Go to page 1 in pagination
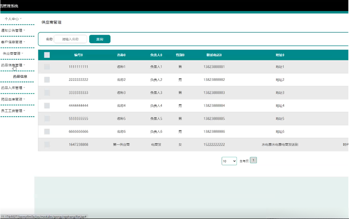The width and height of the screenshot is (349, 219). 253,160
